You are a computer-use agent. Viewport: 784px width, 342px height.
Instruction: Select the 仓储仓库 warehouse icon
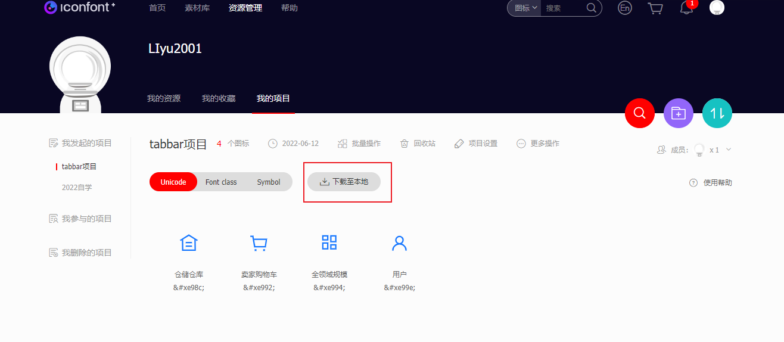[189, 243]
